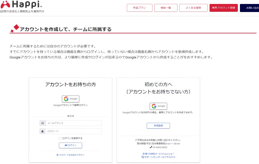259x164 pixels.
Task: Enable the ログインを継続する checkbox
Action: pyautogui.click(x=60, y=138)
